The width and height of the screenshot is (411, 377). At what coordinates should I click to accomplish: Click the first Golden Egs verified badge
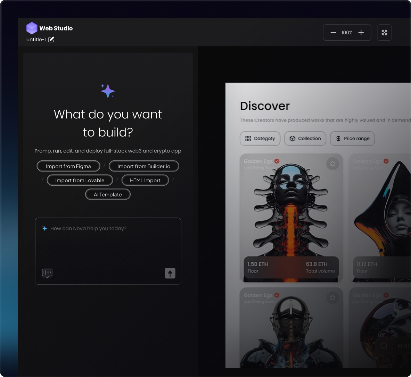point(277,161)
